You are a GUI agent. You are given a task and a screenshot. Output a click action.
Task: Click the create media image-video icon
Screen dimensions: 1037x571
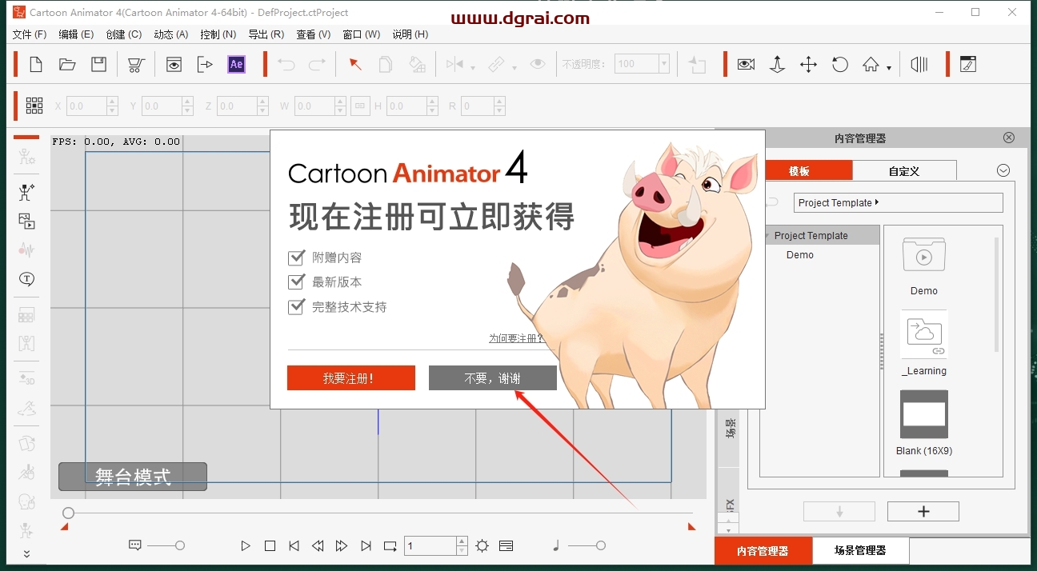[26, 222]
